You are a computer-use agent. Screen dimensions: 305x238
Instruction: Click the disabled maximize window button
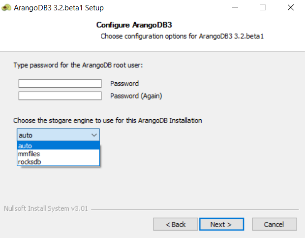click(x=263, y=8)
